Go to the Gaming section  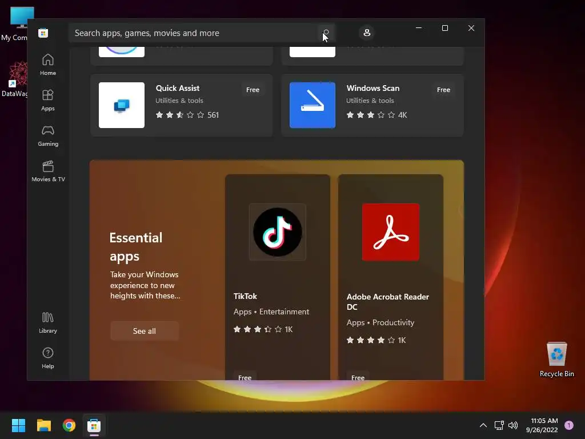click(48, 135)
